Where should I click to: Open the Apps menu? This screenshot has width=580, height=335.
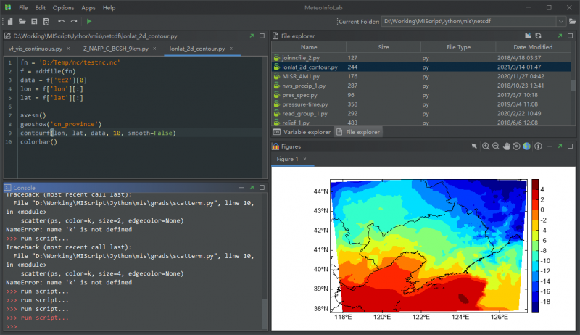click(x=88, y=7)
